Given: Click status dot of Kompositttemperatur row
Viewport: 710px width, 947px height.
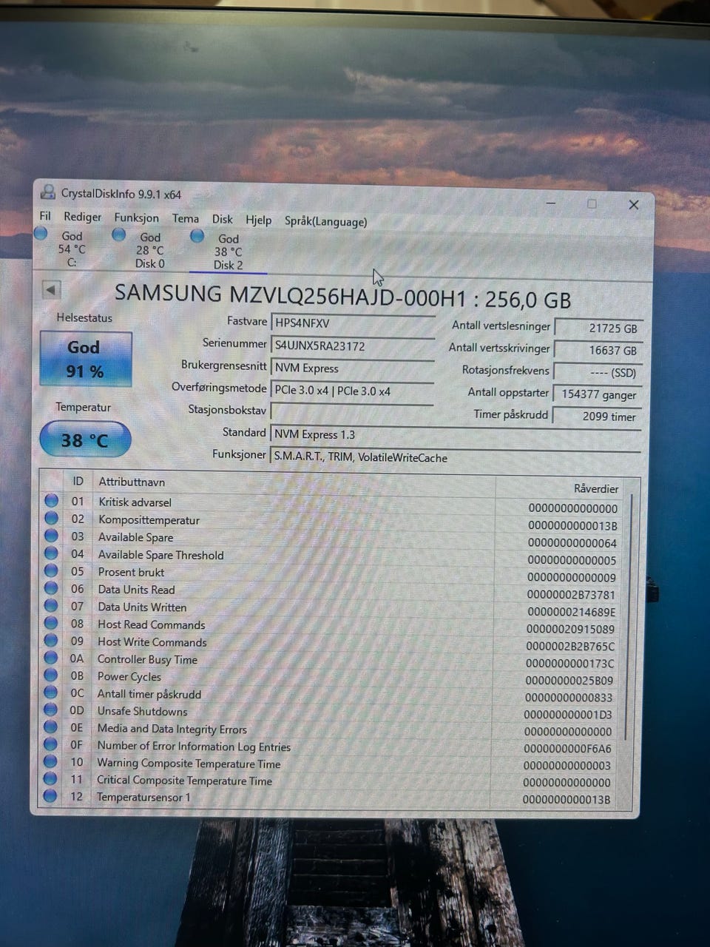Looking at the screenshot, I should pyautogui.click(x=51, y=519).
